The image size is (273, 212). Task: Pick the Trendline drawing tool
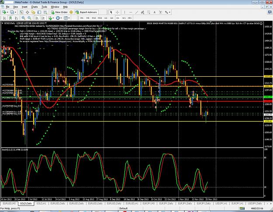point(137,12)
